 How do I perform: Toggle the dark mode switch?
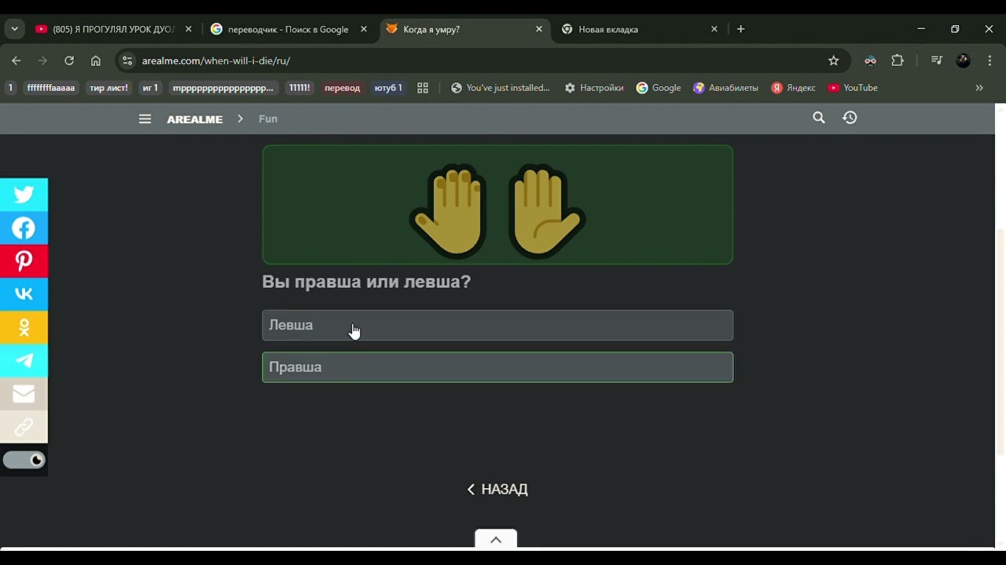click(x=24, y=460)
